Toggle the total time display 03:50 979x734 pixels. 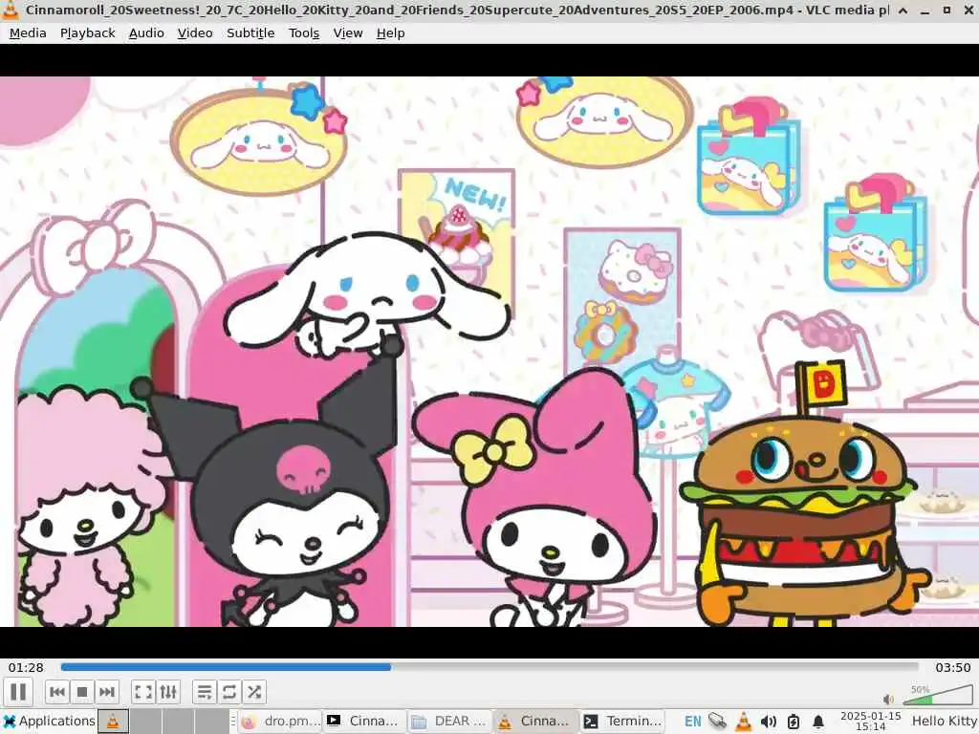click(952, 667)
